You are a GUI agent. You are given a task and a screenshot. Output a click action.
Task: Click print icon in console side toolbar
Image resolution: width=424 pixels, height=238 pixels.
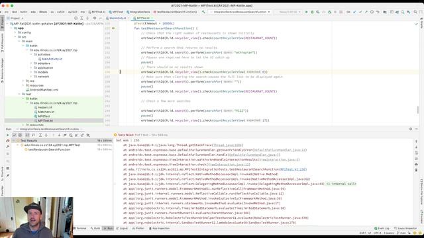pyautogui.click(x=416, y=165)
